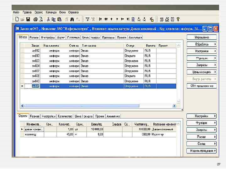Click the Filter funnel icon
The image size is (226, 169).
(88, 19)
